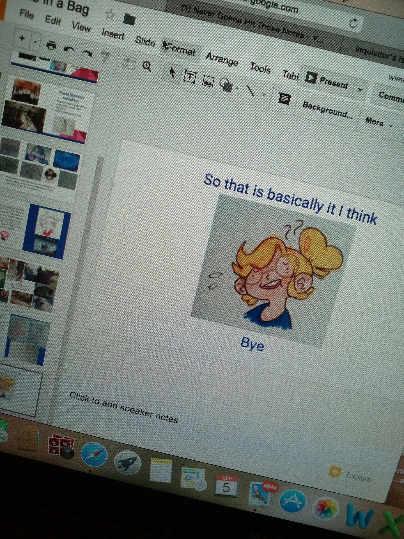Select the Paint format roller icon

pos(105,56)
